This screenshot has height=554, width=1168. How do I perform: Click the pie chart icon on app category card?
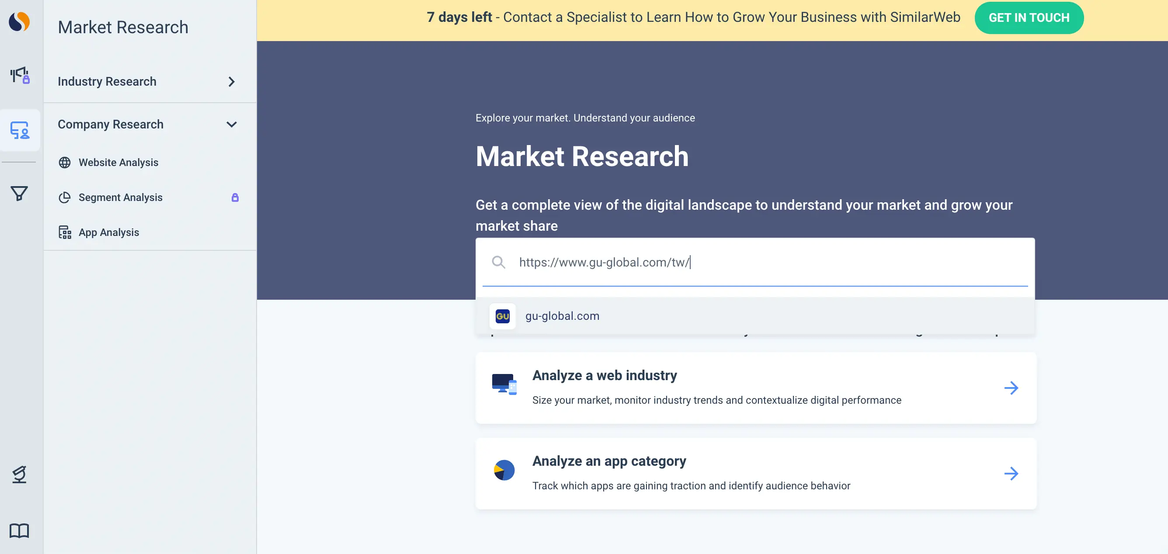[504, 470]
